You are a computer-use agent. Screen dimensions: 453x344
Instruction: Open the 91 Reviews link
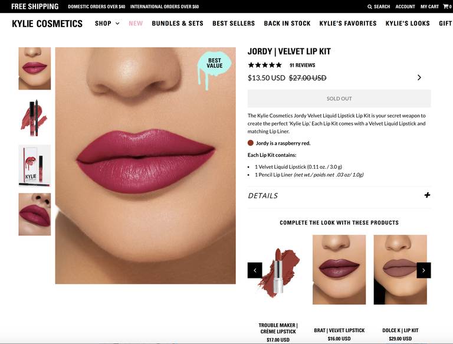pos(302,65)
